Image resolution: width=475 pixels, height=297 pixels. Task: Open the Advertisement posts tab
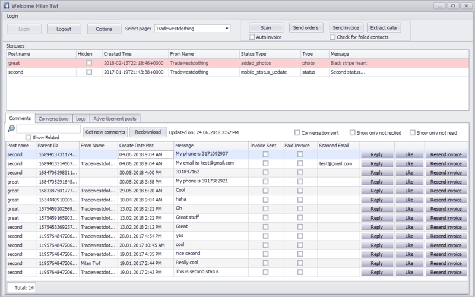tap(115, 118)
